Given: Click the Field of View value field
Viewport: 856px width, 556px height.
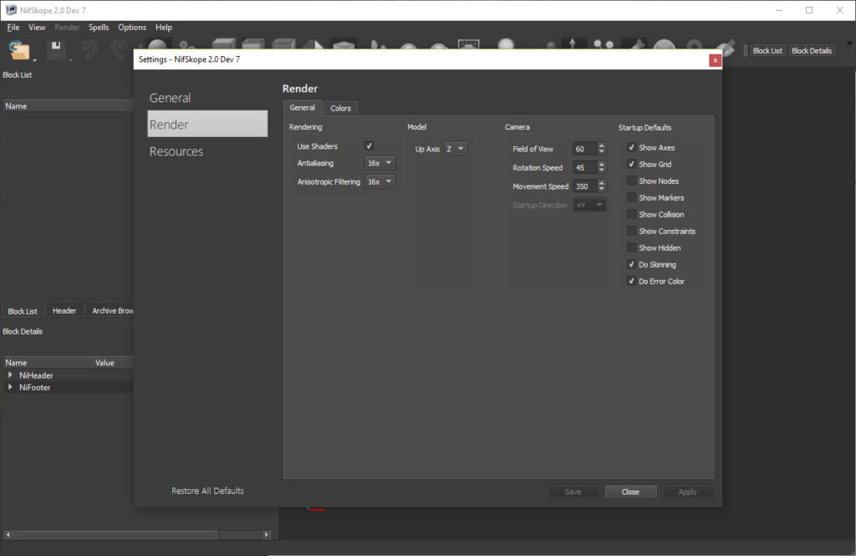Looking at the screenshot, I should click(584, 149).
